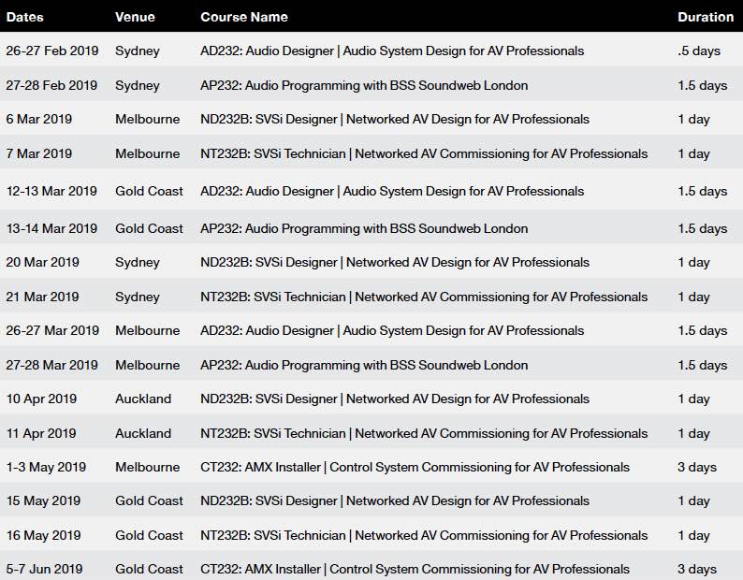Click Sydney venue in the 21 Mar row
Viewport: 743px width, 580px height.
[x=138, y=297]
